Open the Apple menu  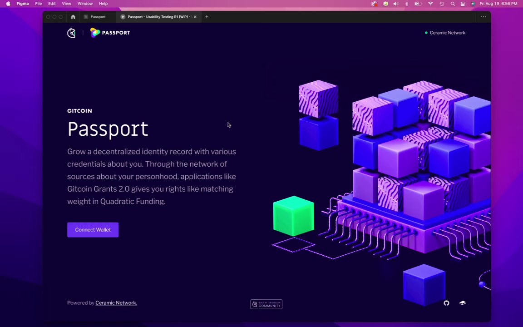8,4
